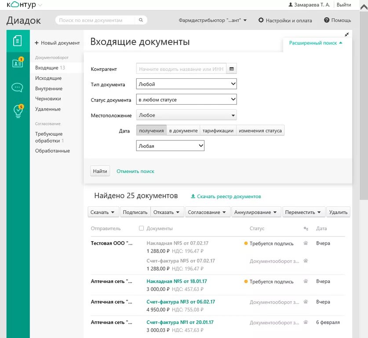Open Черновики folder in sidebar

point(48,99)
